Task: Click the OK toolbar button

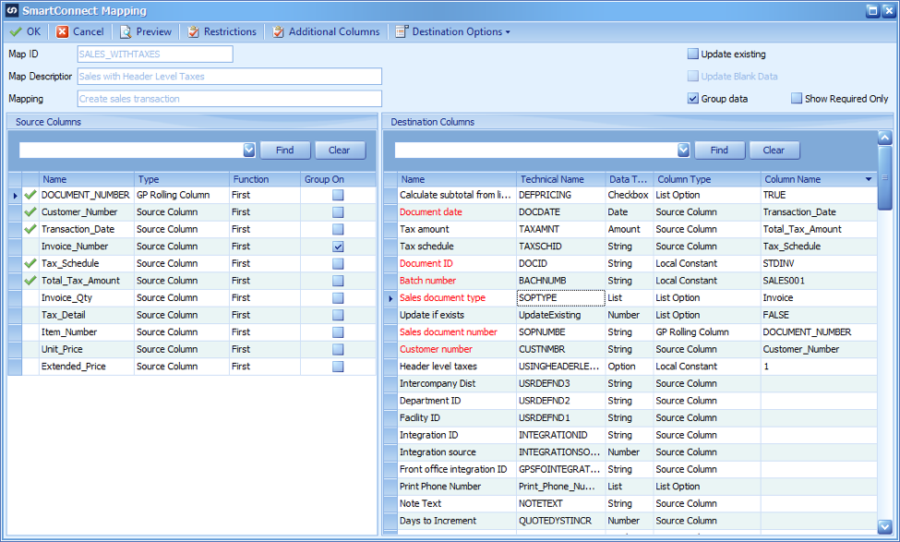Action: click(x=26, y=31)
